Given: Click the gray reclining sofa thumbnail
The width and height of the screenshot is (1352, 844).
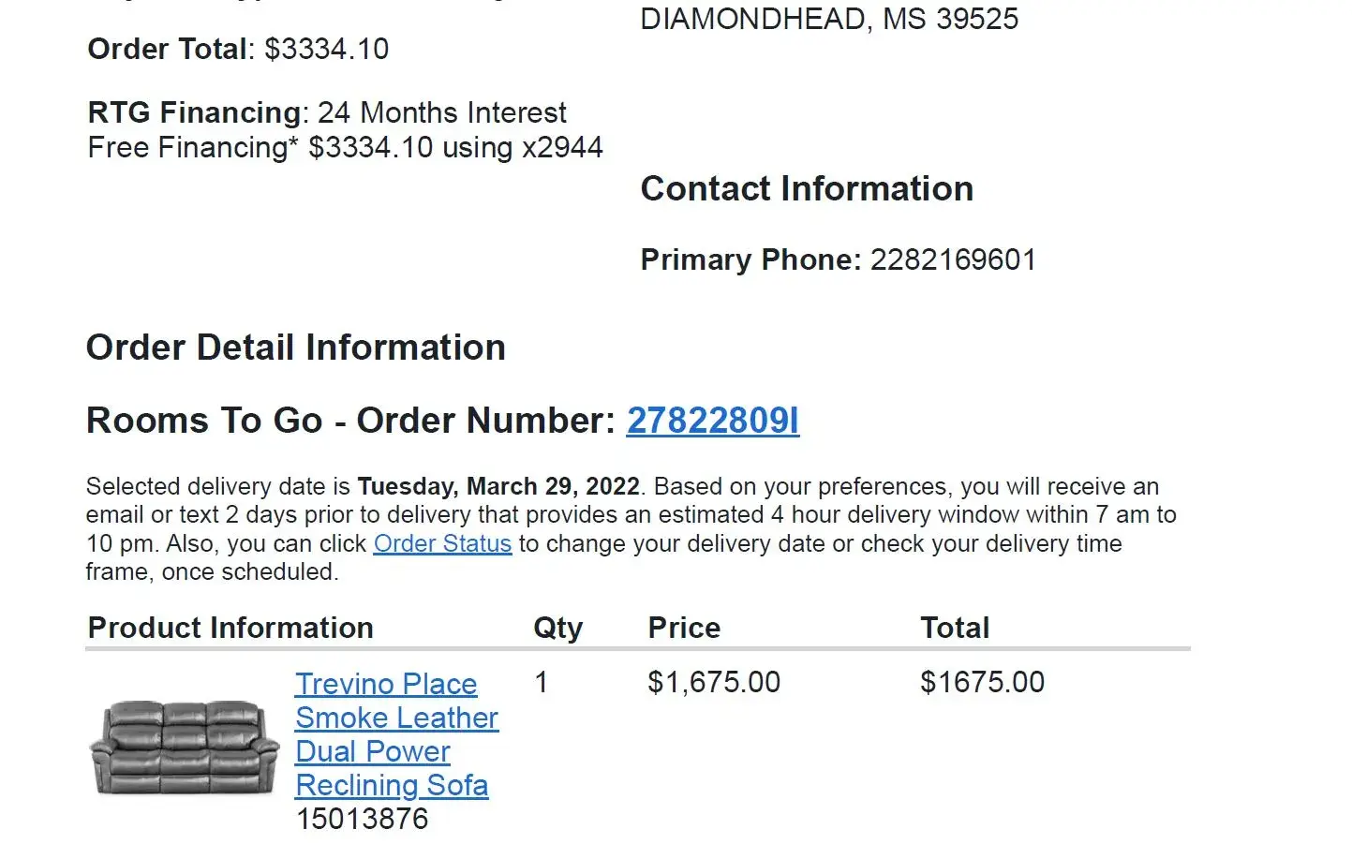Looking at the screenshot, I should point(185,748).
